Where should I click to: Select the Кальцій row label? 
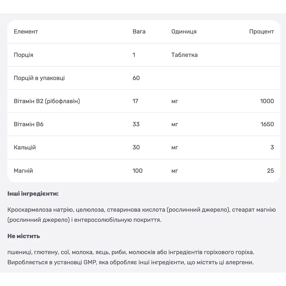tap(25, 147)
